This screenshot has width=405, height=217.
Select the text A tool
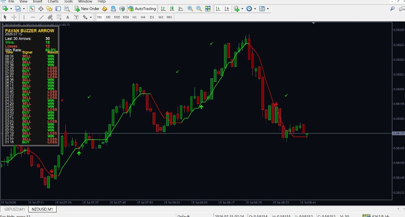[x=67, y=17]
